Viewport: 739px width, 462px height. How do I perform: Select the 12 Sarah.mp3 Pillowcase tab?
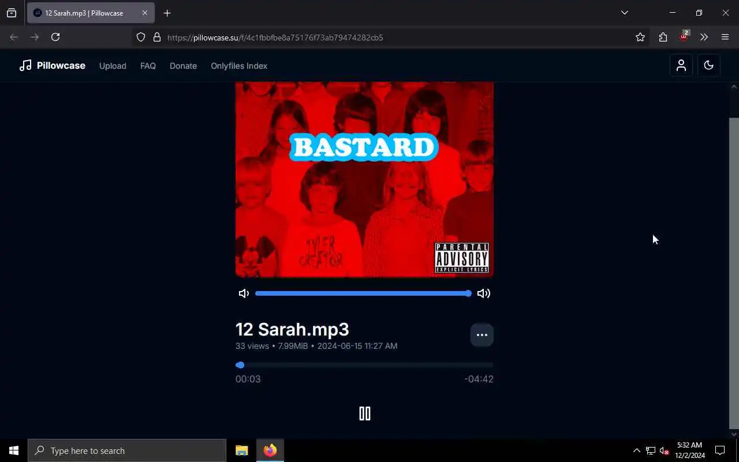(91, 13)
